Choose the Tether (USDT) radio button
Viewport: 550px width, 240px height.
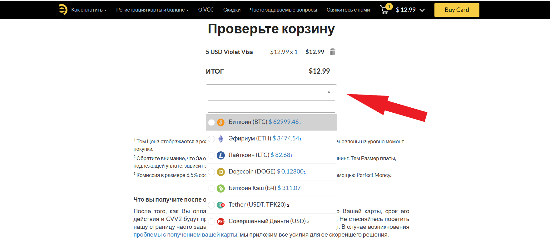point(211,205)
